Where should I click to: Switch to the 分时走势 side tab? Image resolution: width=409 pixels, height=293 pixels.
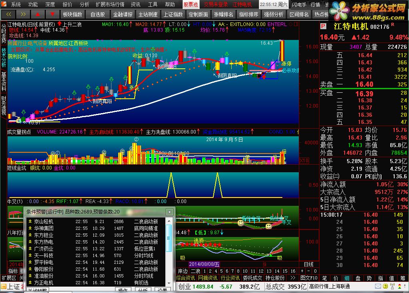tap(4, 33)
